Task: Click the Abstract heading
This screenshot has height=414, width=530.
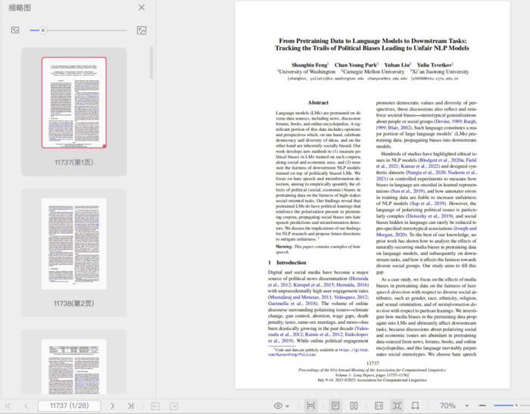Action: tap(318, 102)
